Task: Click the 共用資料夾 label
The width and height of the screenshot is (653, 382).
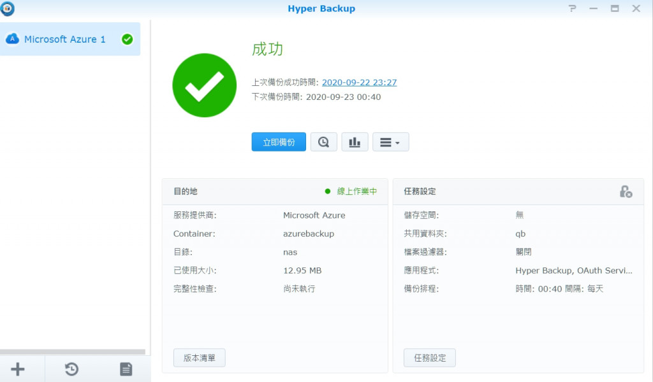Action: click(x=425, y=234)
